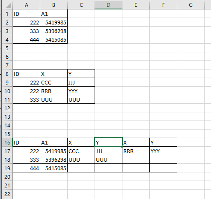Image resolution: width=211 pixels, height=199 pixels.
Task: Click cell containing 5419985 in row 2
Action: (54, 22)
